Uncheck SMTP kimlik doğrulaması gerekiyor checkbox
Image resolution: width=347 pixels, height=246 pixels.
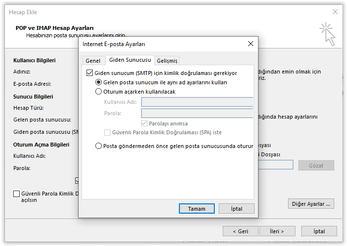[x=89, y=73]
